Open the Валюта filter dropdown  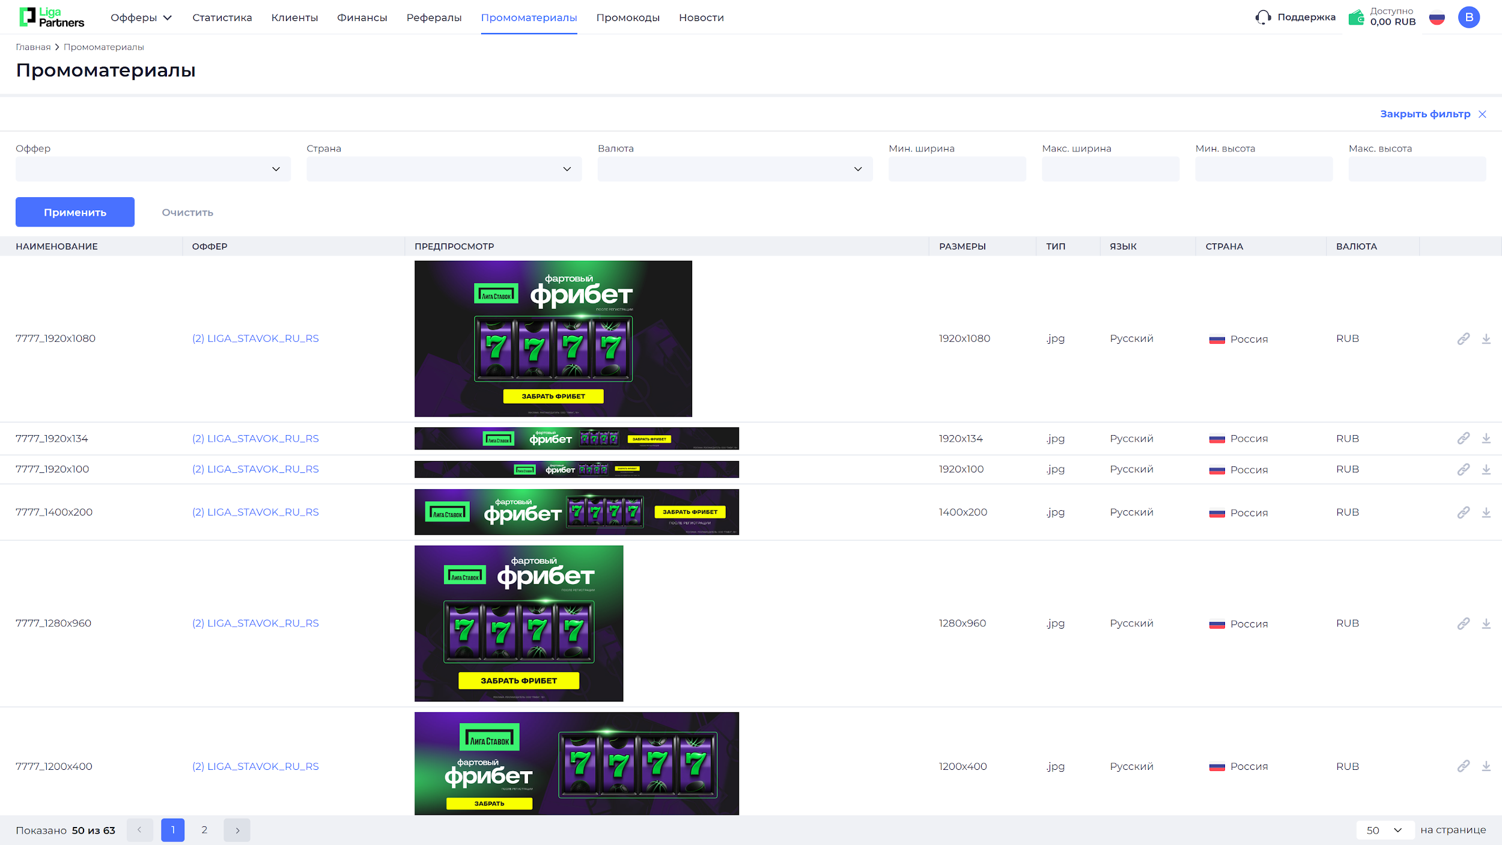pyautogui.click(x=735, y=169)
